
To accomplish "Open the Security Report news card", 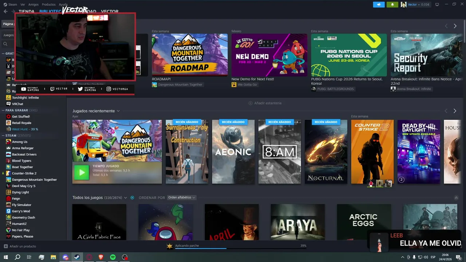I will pyautogui.click(x=427, y=55).
